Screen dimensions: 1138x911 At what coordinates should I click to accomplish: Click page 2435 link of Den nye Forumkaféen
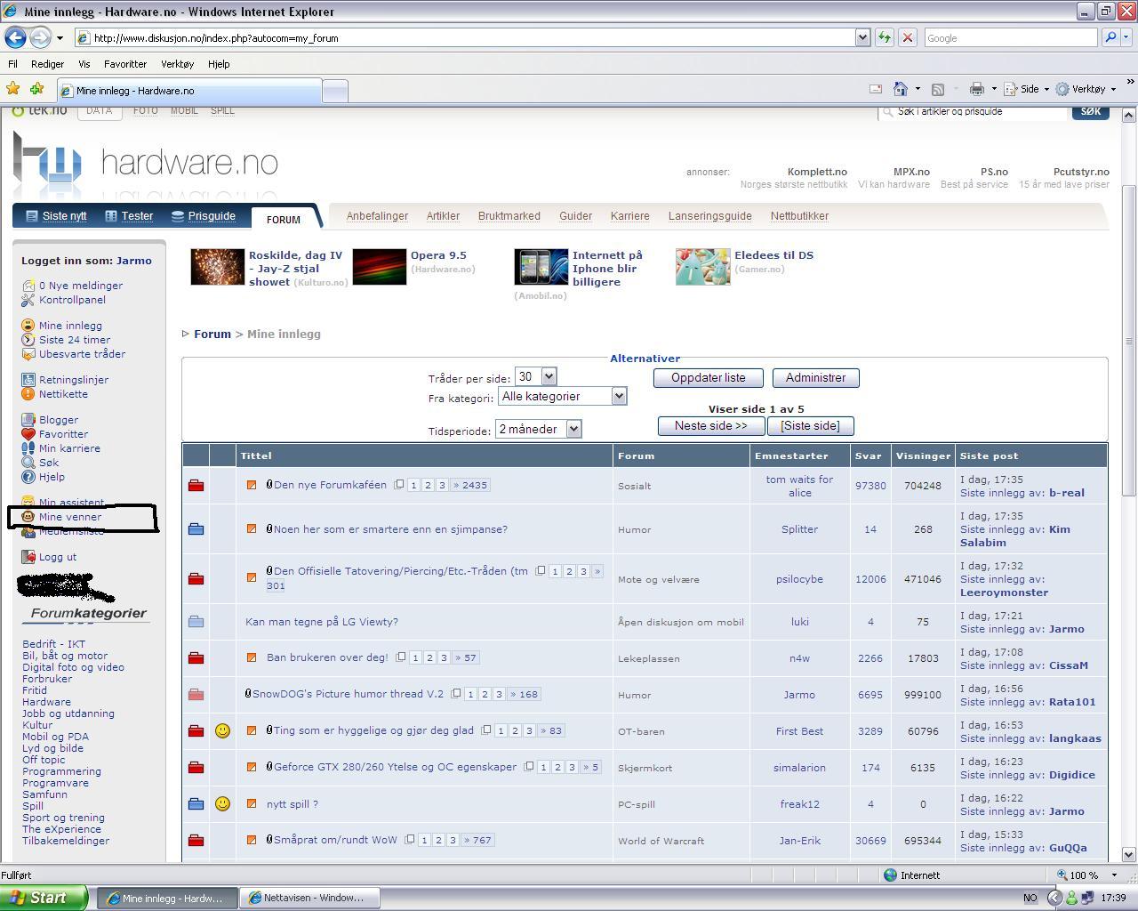(x=470, y=485)
